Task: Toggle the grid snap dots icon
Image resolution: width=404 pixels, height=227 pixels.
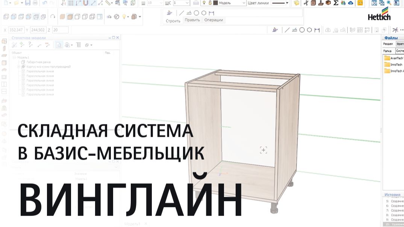Action: pos(71,3)
